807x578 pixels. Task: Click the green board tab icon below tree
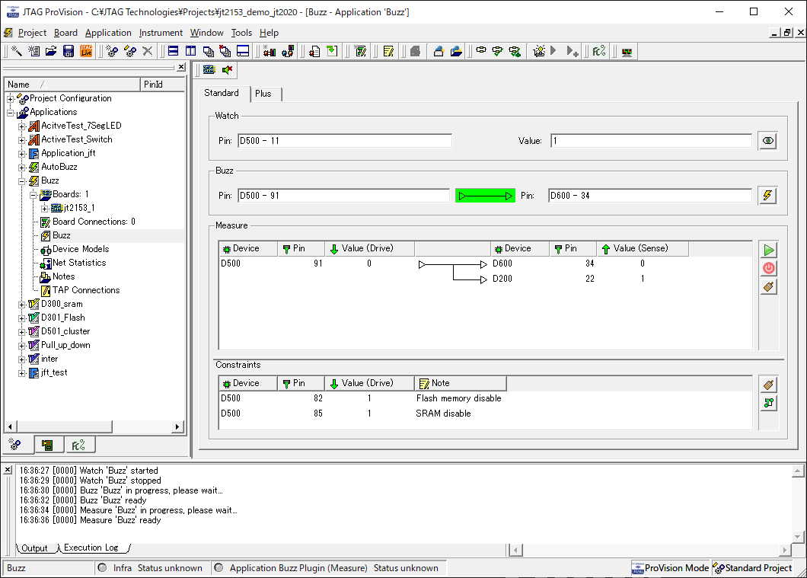pos(48,445)
